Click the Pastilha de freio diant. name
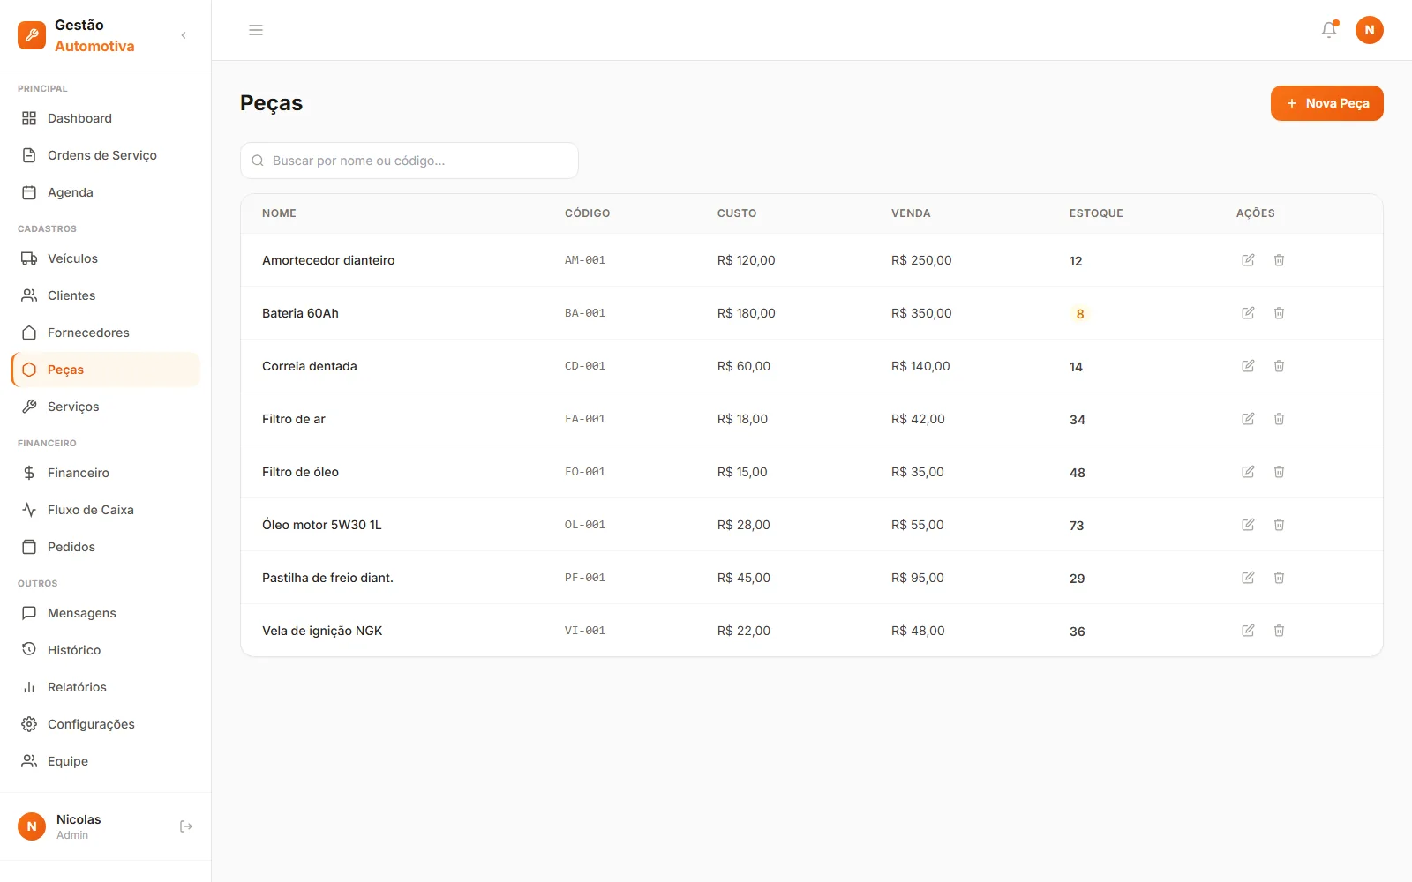This screenshot has height=882, width=1412. coord(327,578)
